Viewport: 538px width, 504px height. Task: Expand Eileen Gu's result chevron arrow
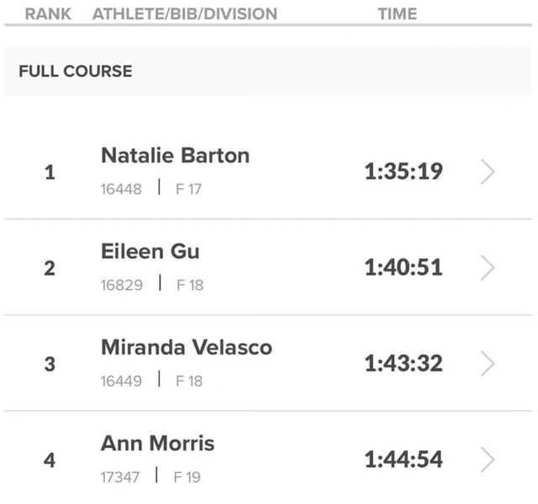click(x=488, y=268)
